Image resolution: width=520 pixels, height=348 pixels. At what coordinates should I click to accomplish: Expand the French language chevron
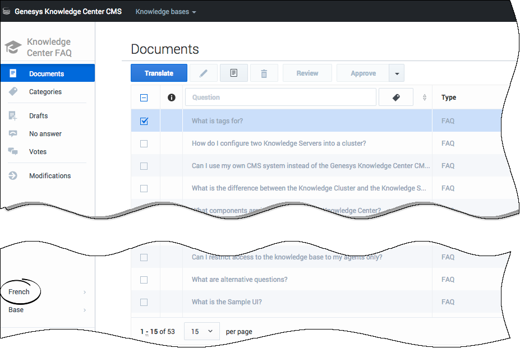85,293
